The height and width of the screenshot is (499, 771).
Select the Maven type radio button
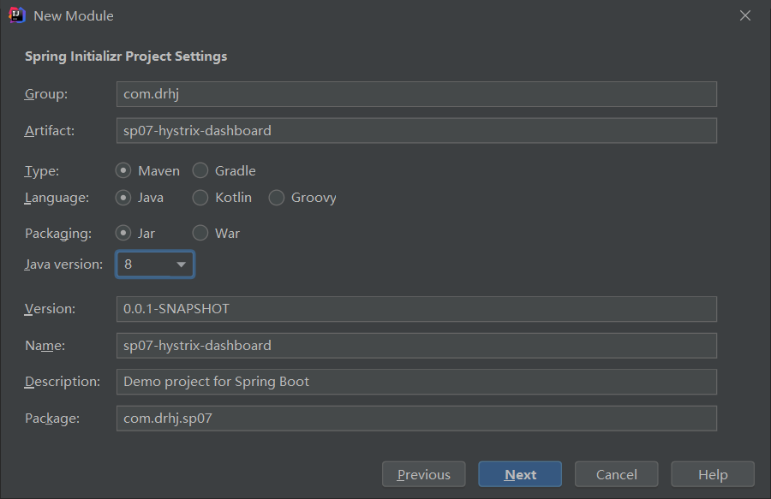pyautogui.click(x=123, y=171)
